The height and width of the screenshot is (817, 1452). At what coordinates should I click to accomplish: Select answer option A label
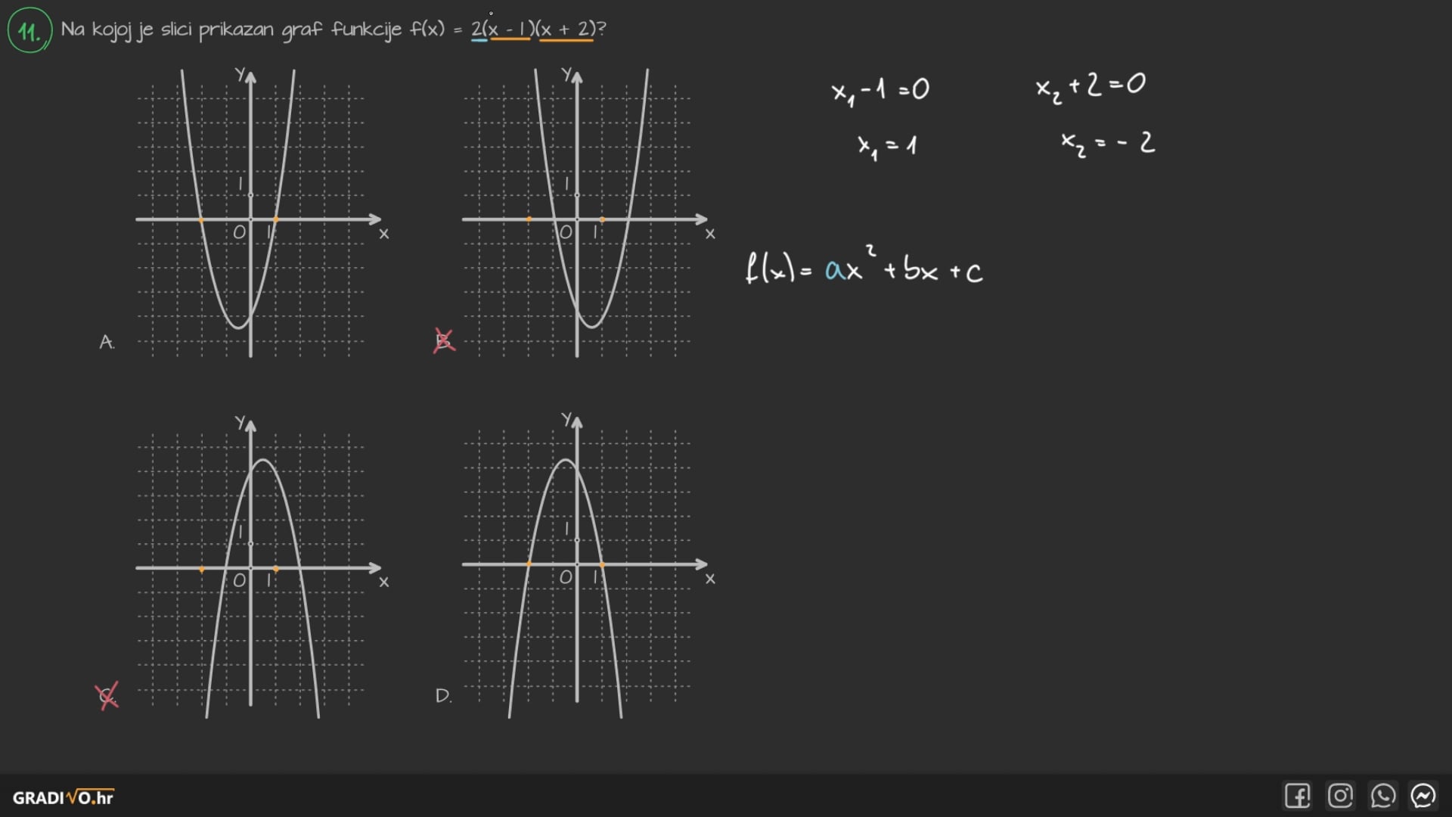tap(107, 342)
